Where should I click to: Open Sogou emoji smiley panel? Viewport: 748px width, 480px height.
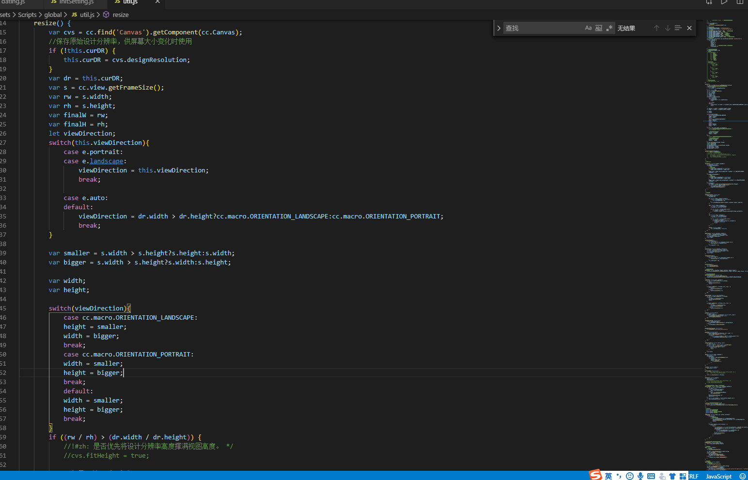[x=630, y=476]
